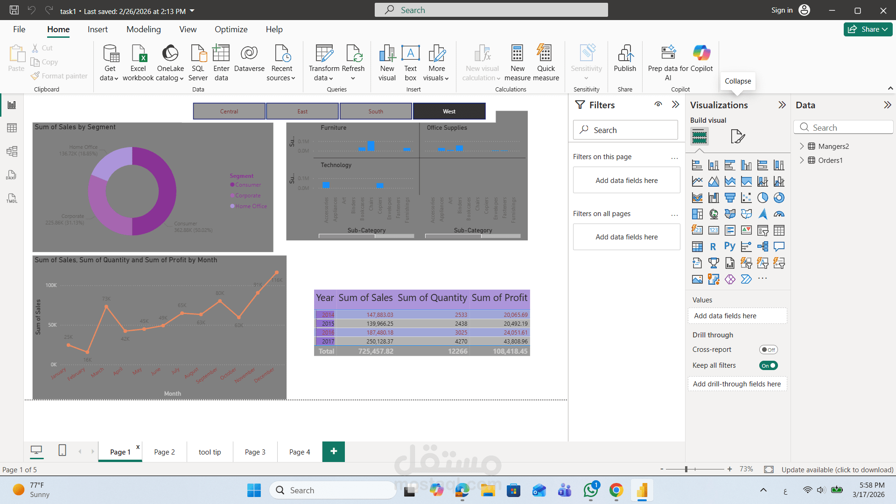Open the tool tip page tab
The image size is (896, 504).
[x=210, y=451]
